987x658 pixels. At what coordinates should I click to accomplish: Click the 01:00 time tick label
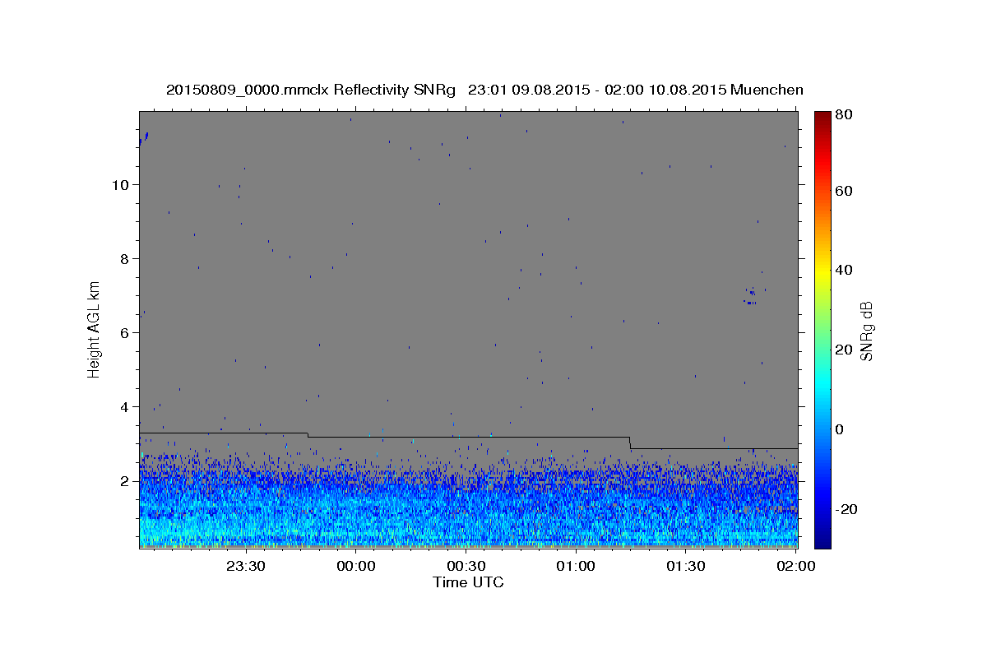[576, 566]
